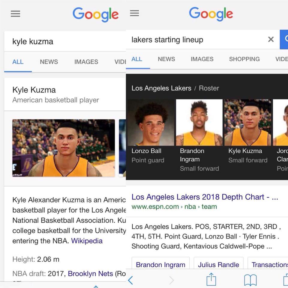This screenshot has width=288, height=288.
Task: Select ALL tab in kyle kuzma results
Action: (18, 62)
